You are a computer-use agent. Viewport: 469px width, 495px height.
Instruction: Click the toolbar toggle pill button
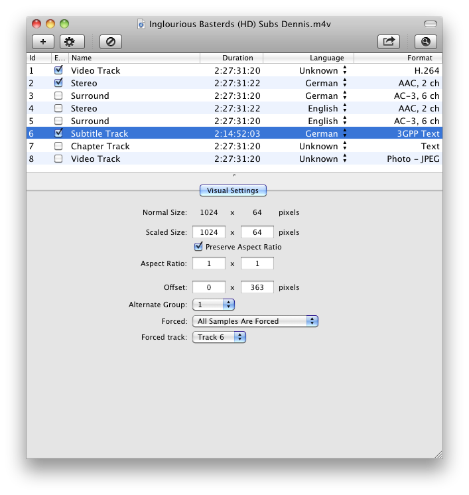[x=430, y=24]
